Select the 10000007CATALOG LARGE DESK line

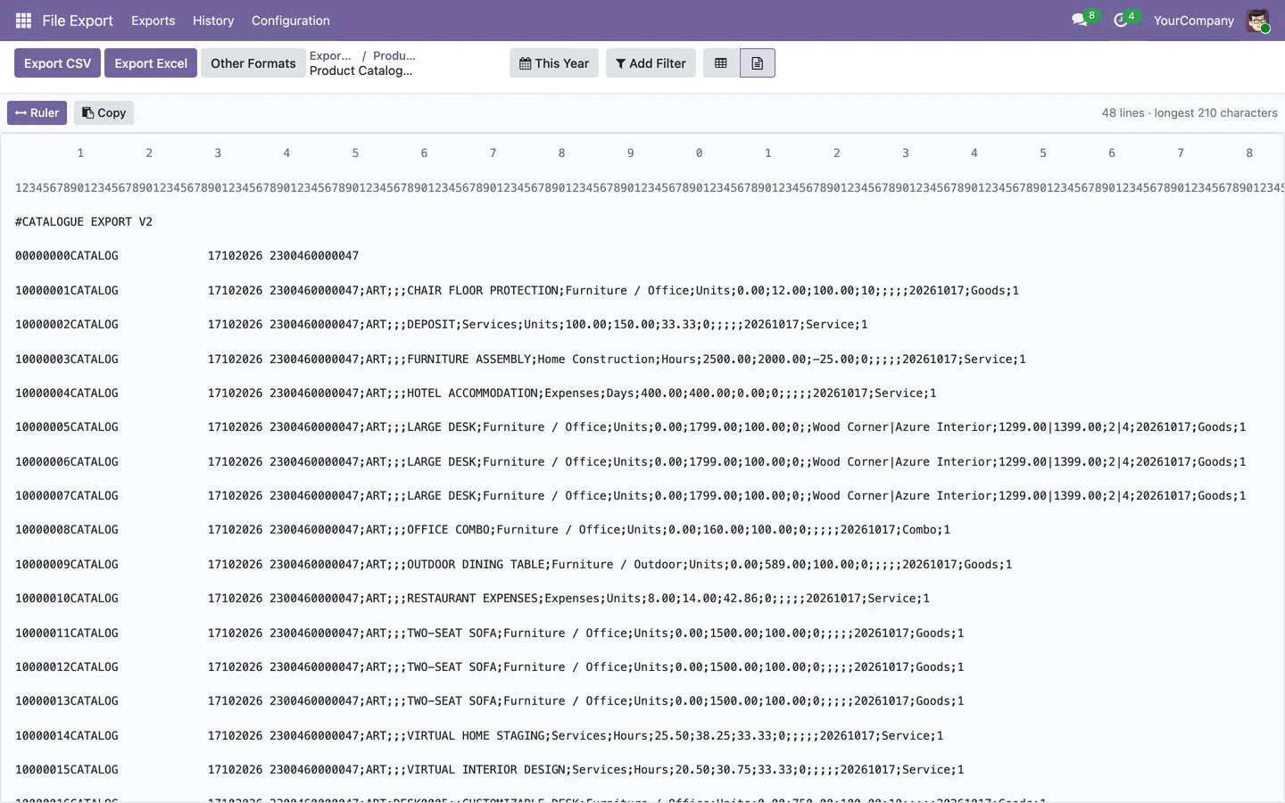[x=630, y=495]
